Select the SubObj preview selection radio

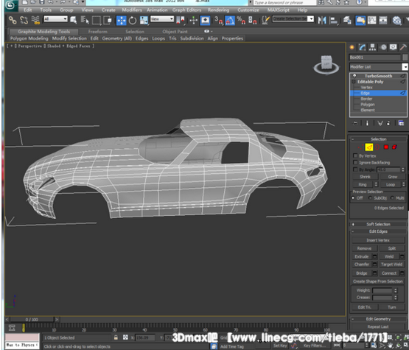pos(370,198)
